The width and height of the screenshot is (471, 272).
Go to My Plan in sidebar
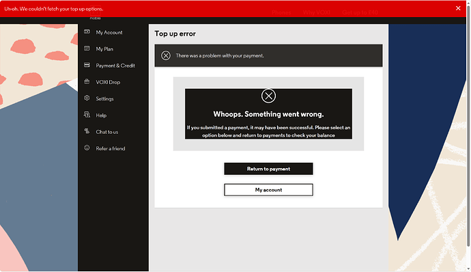tap(104, 49)
